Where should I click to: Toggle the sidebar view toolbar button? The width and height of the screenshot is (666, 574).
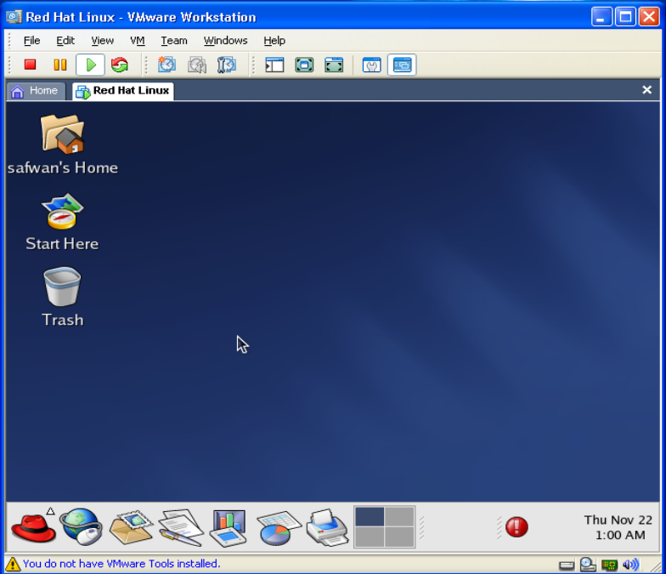click(274, 65)
